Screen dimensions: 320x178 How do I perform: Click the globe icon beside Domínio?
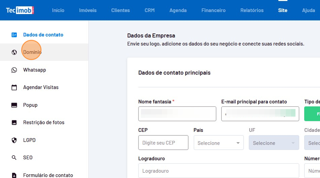(14, 52)
